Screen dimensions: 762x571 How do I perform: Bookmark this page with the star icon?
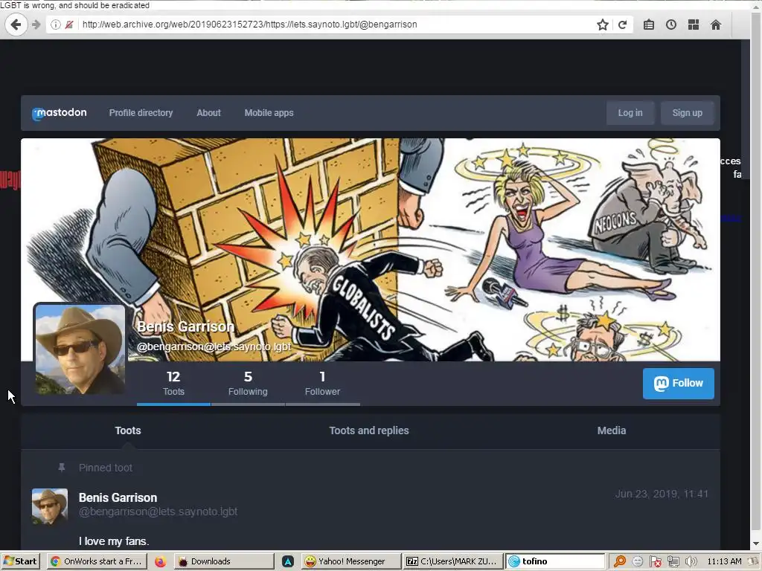tap(603, 25)
